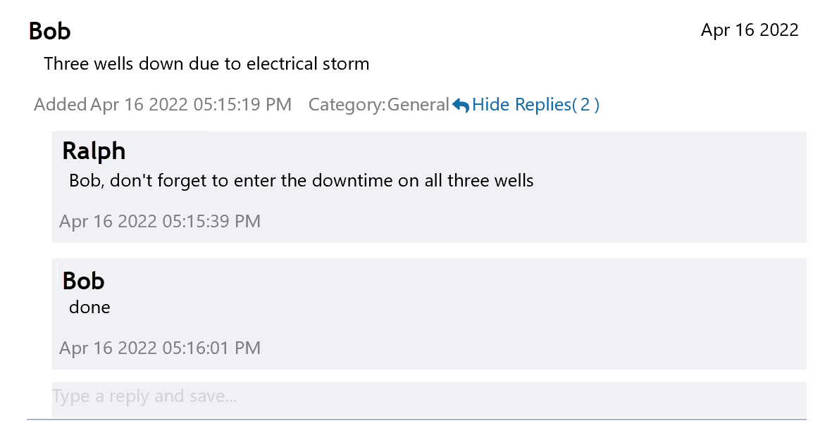
Task: Click the Added timestamp 05:15:19 PM
Action: click(x=191, y=105)
